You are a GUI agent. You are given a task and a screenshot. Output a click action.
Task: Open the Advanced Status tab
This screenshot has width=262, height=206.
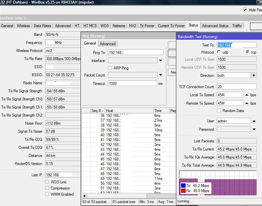[x=215, y=26]
